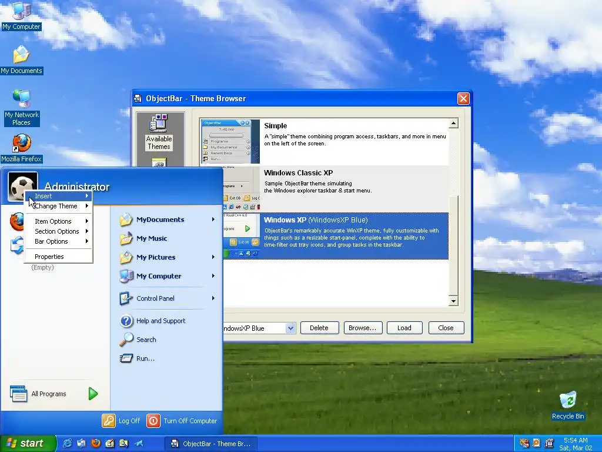Image resolution: width=602 pixels, height=452 pixels.
Task: Click the "Turn Off Computer" text label
Action: (x=190, y=421)
